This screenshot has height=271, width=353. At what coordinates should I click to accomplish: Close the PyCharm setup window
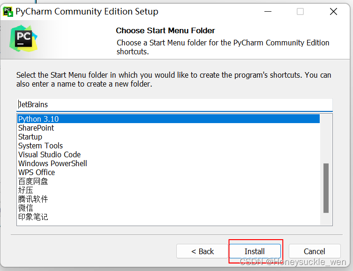click(333, 11)
